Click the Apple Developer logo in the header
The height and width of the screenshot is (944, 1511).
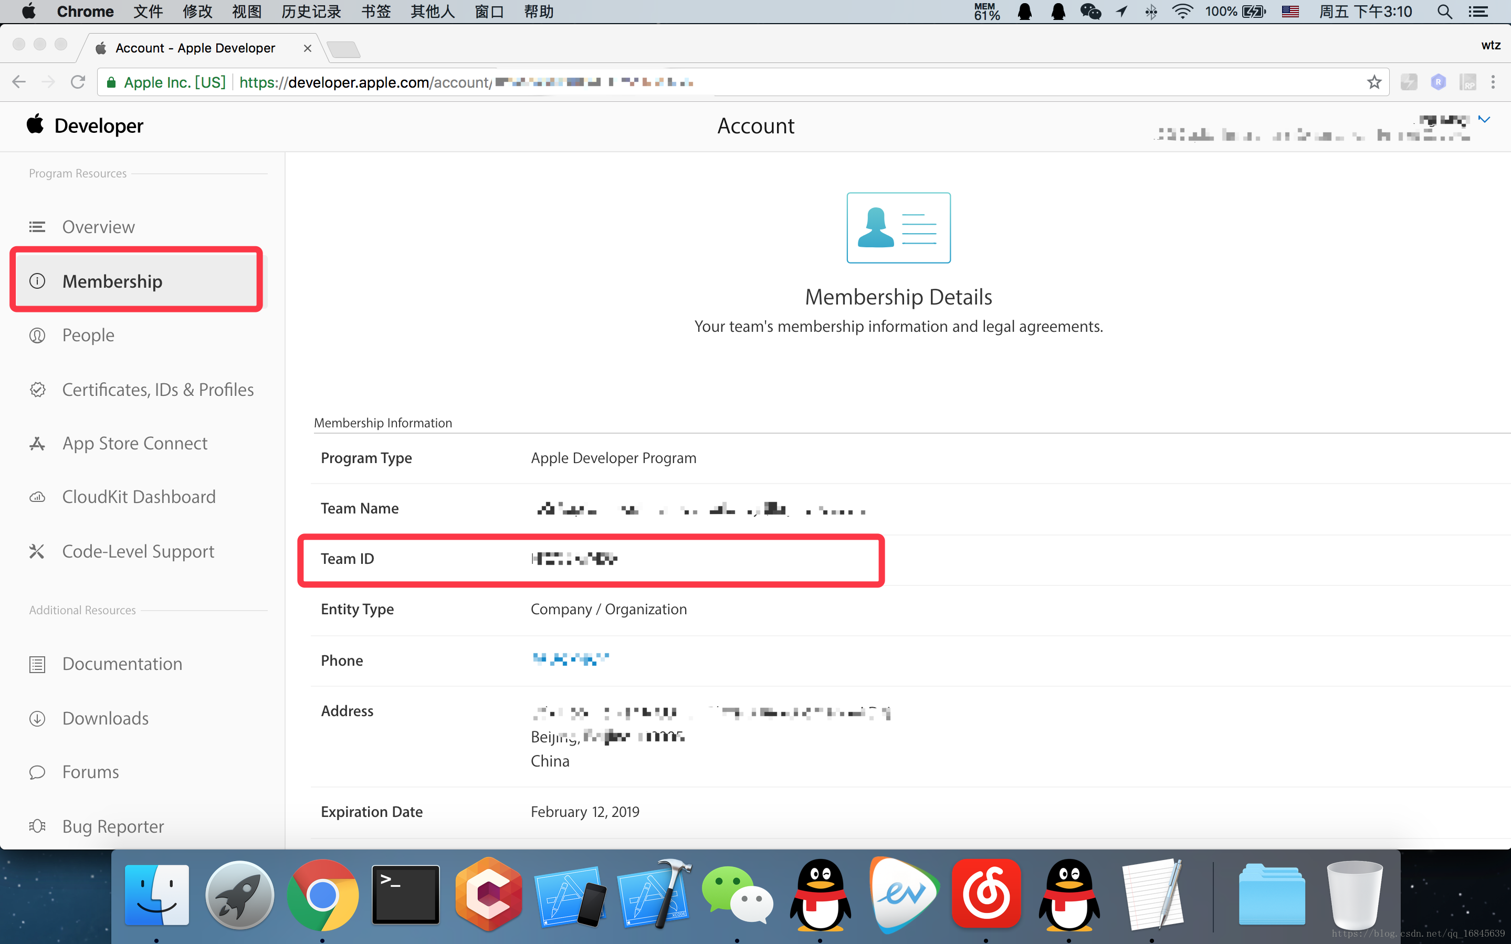pyautogui.click(x=86, y=125)
